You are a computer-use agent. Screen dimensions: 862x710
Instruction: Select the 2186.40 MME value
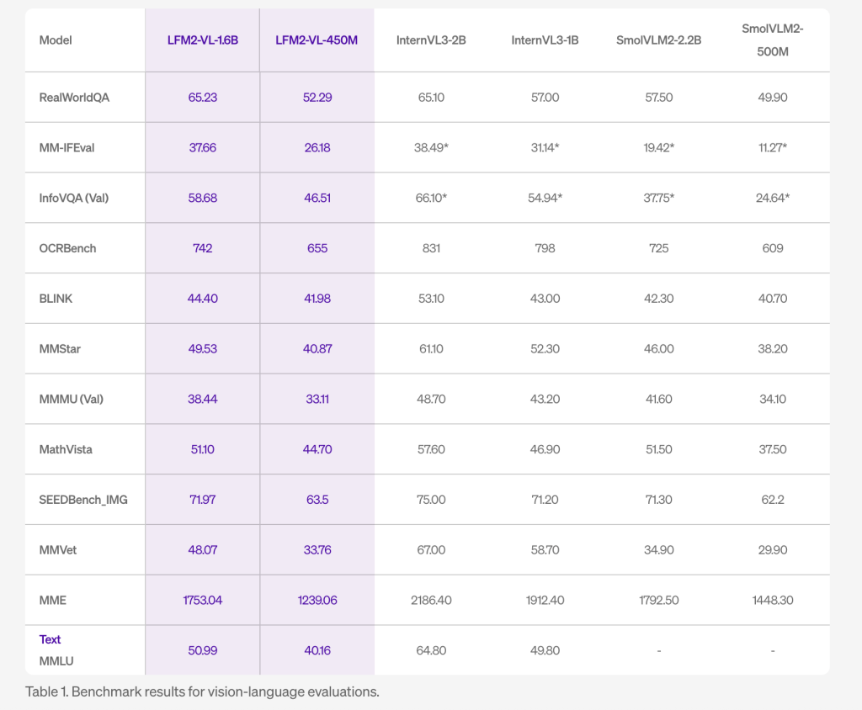[431, 600]
